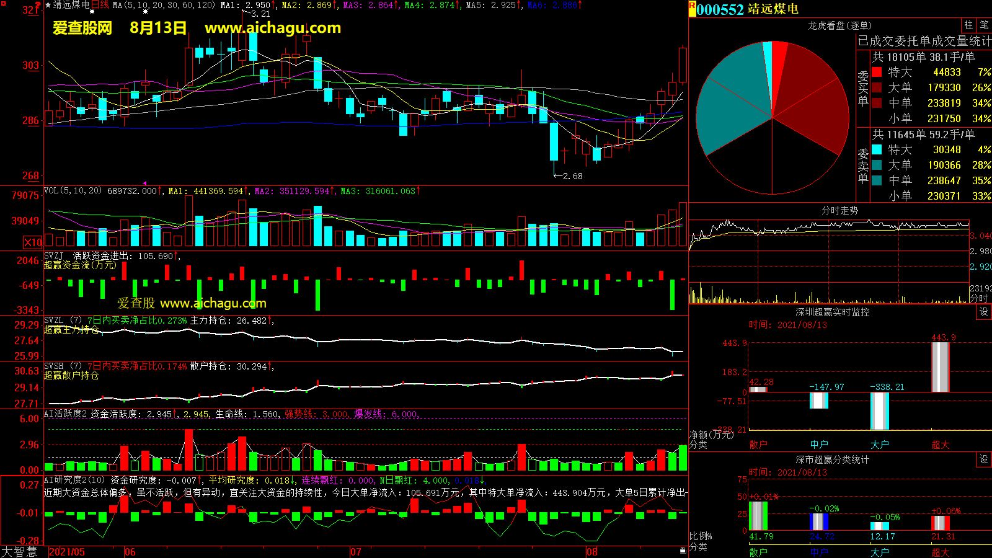Click the 大智慧 label at bottom left
This screenshot has width=992, height=558.
[19, 552]
